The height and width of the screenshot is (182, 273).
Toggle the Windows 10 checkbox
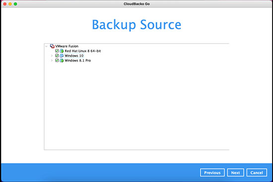pos(57,56)
